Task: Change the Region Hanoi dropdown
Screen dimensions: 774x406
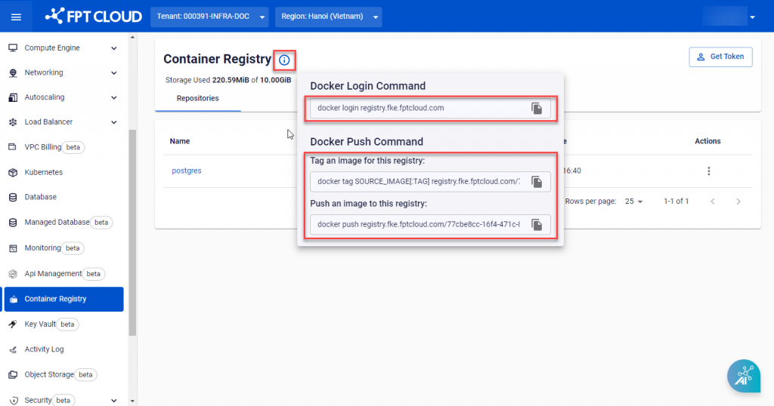Action: pyautogui.click(x=329, y=17)
